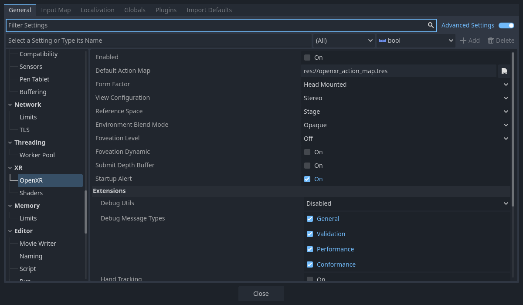Open the Plugins tab
The width and height of the screenshot is (523, 305).
(166, 10)
